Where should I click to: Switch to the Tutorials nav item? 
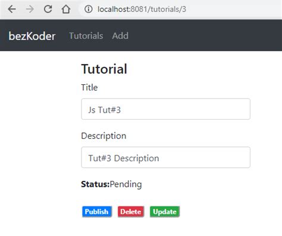tap(86, 36)
